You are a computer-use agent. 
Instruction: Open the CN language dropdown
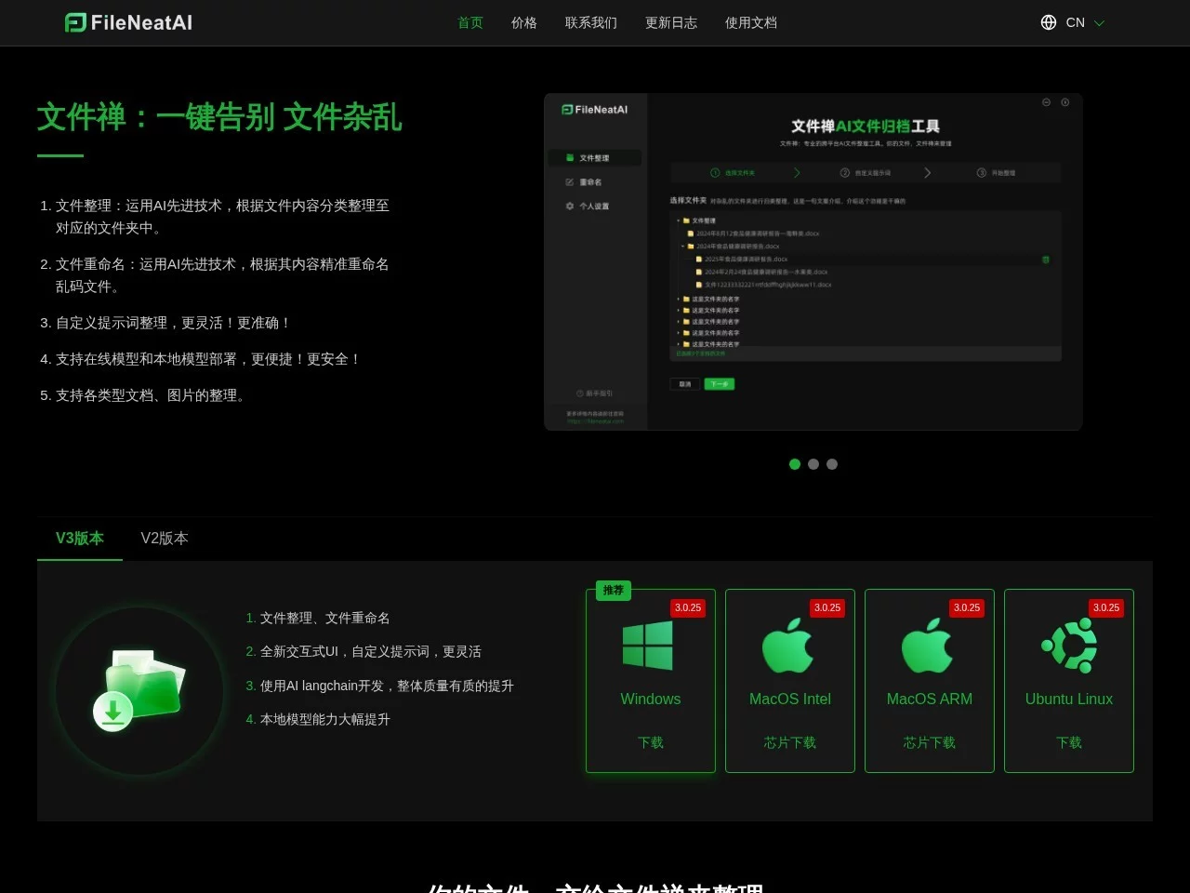[x=1076, y=21]
